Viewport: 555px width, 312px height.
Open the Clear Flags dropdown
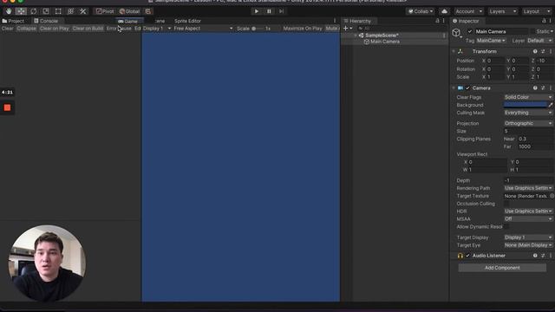(x=528, y=97)
